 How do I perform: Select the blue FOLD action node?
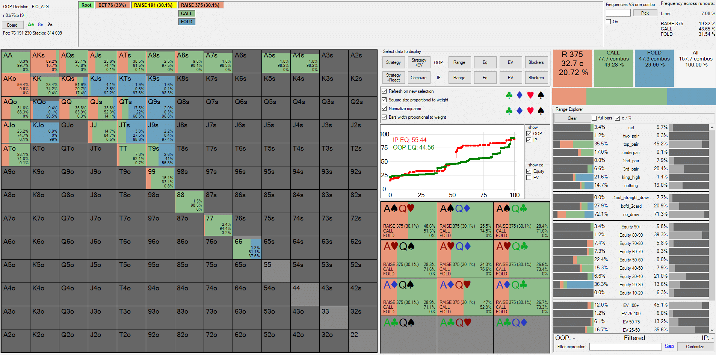(186, 22)
